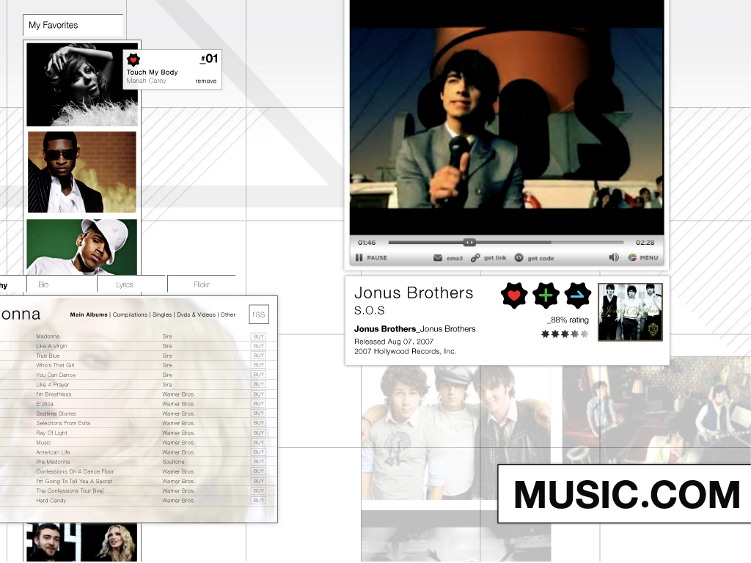Open the My Favorites tab
751x563 pixels.
pyautogui.click(x=73, y=25)
